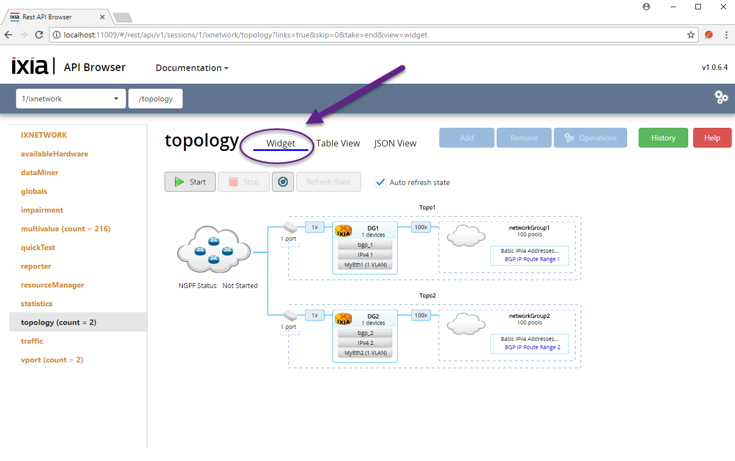Open the 1/ixnetwork session dropdown

[x=70, y=99]
